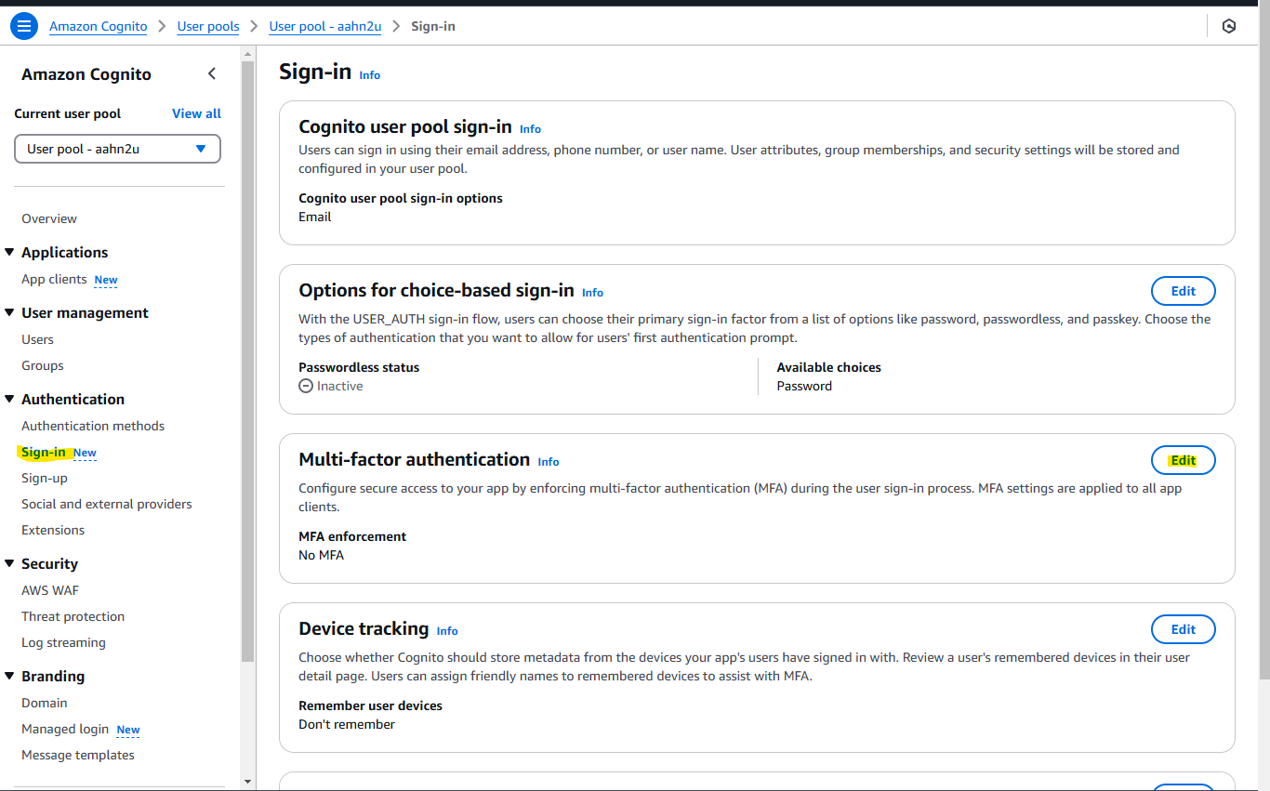Open the User pools breadcrumb link
The width and height of the screenshot is (1270, 791).
(207, 26)
